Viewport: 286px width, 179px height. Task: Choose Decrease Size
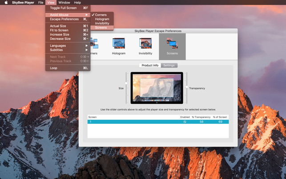pos(68,39)
